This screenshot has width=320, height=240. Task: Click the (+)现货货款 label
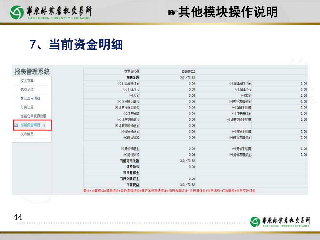point(131,137)
